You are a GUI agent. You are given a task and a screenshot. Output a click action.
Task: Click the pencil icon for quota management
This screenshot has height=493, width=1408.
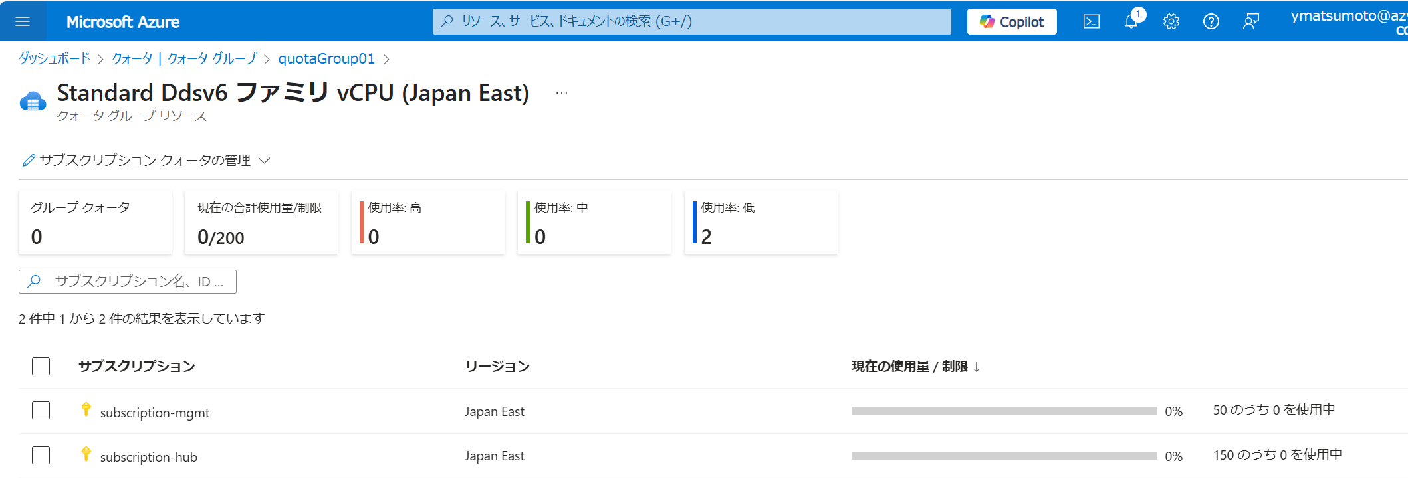[x=29, y=160]
